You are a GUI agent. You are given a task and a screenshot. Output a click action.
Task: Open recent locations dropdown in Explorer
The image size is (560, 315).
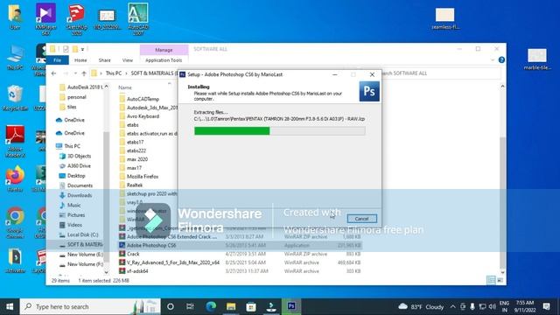point(75,73)
